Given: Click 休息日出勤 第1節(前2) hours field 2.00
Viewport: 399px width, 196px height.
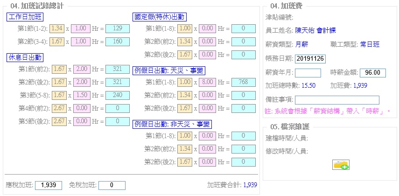Looking at the screenshot, I should click(x=82, y=69).
